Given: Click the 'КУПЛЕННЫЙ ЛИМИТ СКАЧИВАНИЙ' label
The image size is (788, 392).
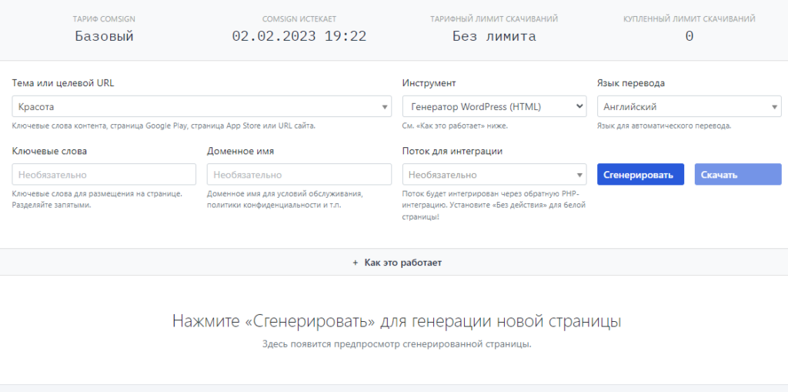Looking at the screenshot, I should [x=689, y=19].
